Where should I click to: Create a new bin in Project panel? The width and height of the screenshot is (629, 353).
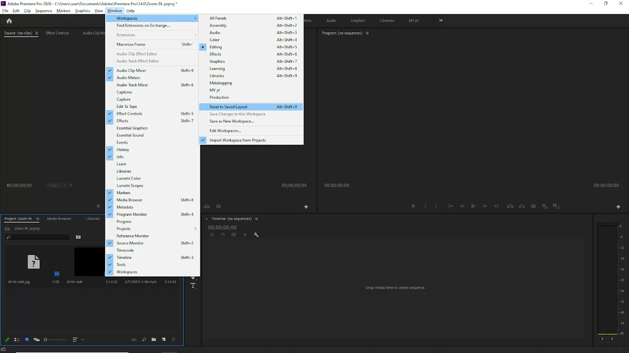point(154,340)
